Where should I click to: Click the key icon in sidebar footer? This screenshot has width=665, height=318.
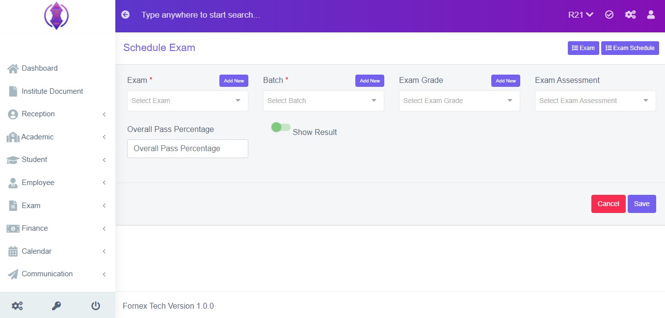coord(56,306)
